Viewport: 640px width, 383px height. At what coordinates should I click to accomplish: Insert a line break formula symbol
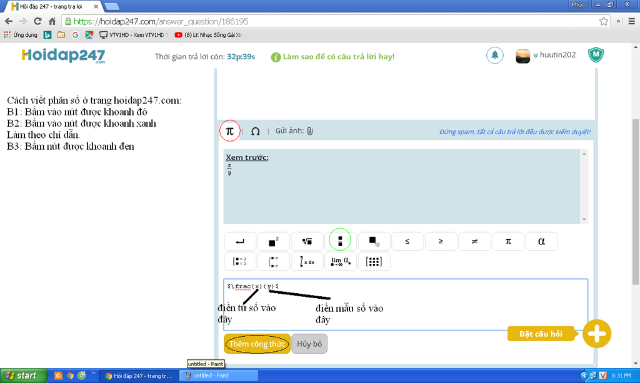click(240, 241)
